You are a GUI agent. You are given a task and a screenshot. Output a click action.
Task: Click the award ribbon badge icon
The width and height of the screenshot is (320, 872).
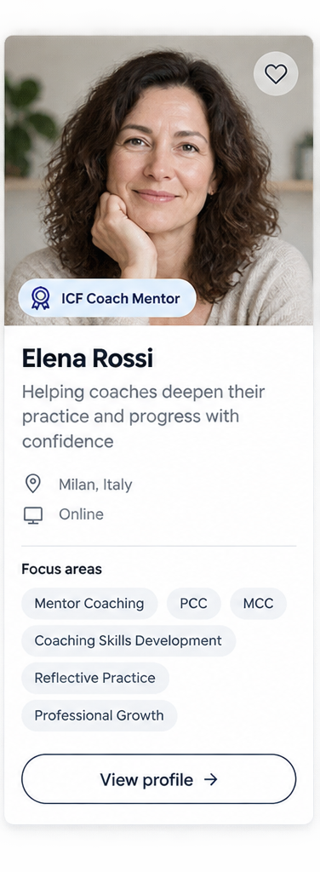click(40, 298)
